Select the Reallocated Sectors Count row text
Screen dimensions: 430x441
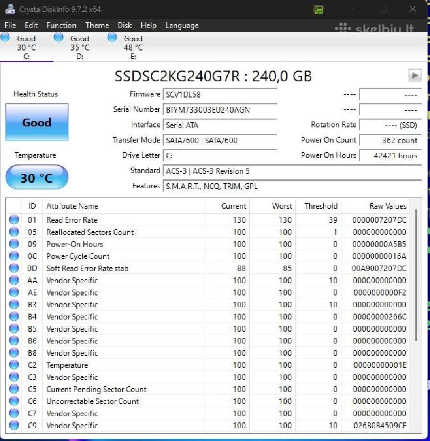click(90, 232)
